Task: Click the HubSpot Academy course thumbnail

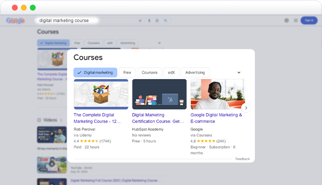Action: point(159,94)
